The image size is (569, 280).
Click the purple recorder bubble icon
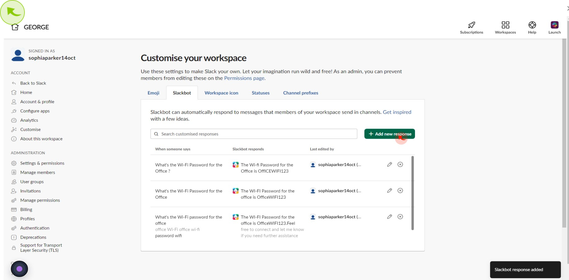(19, 269)
